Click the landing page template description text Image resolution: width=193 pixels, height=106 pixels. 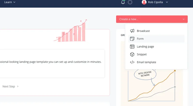click(51, 62)
